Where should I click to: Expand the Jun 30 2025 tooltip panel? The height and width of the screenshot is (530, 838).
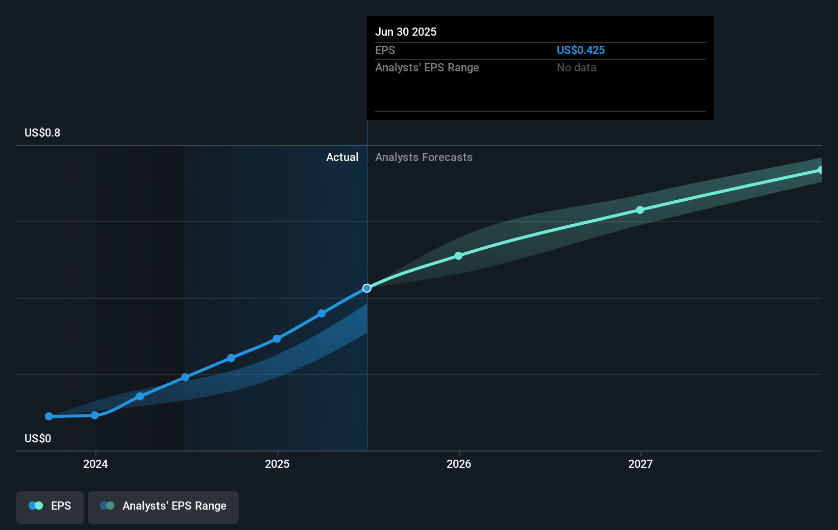click(x=540, y=68)
